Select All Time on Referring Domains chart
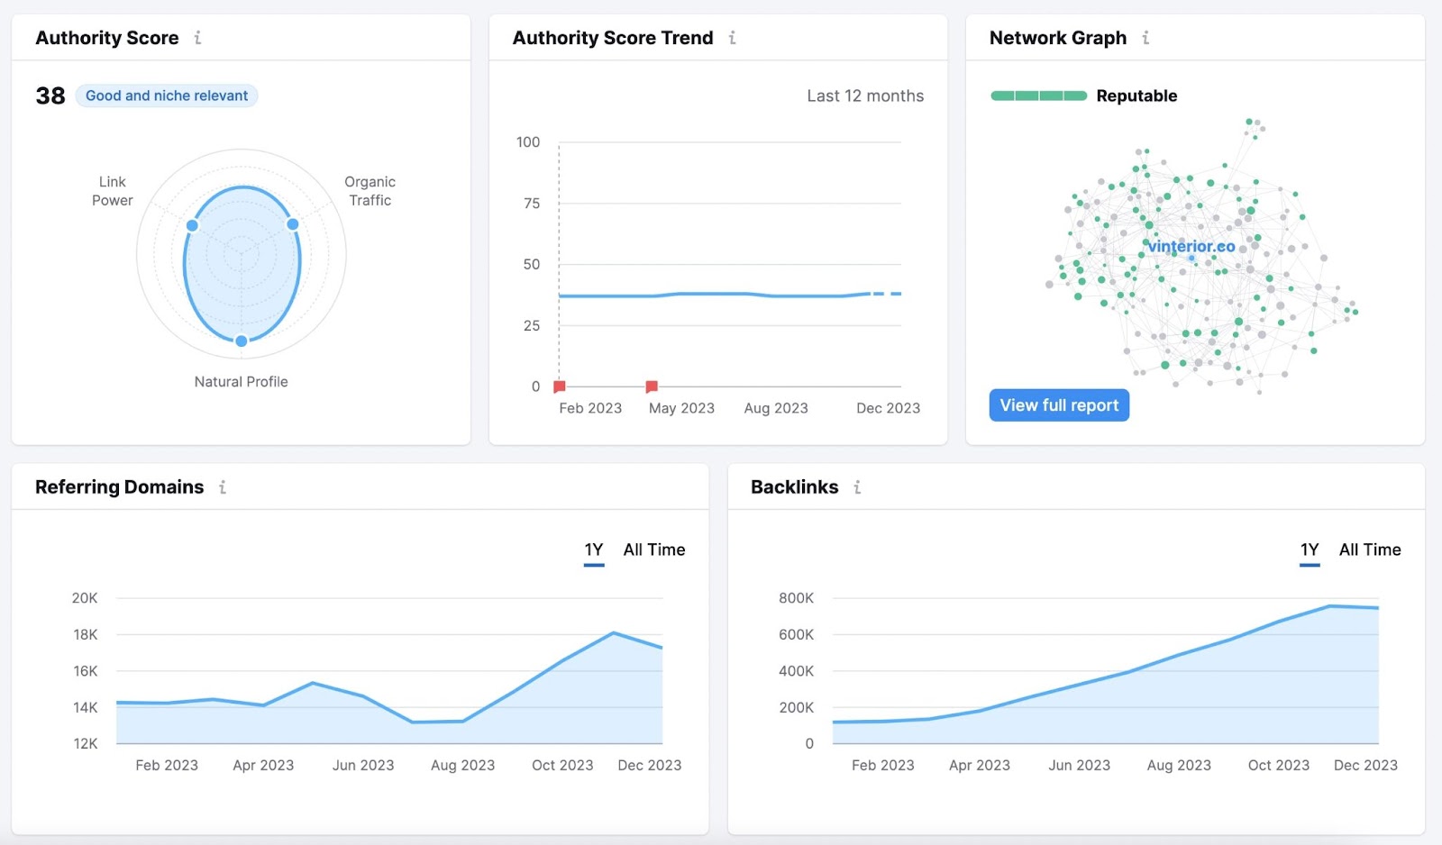 click(x=654, y=550)
